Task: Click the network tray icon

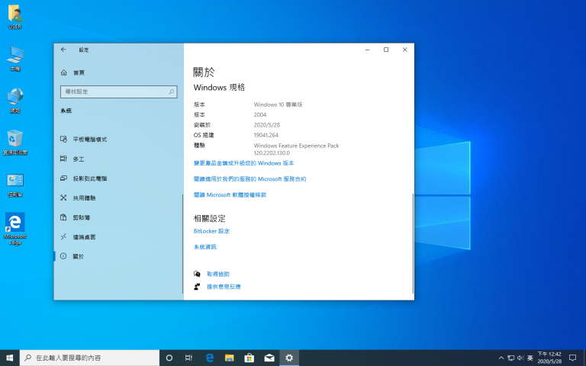Action: pos(511,358)
